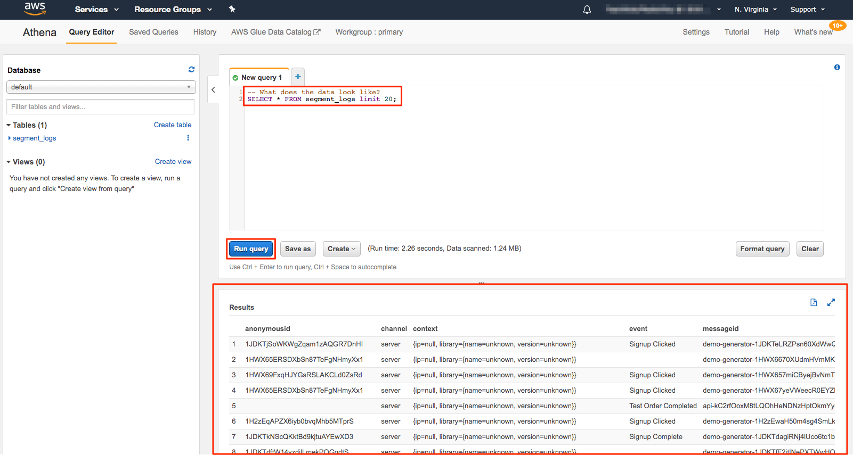The image size is (853, 455).
Task: Refresh the database list icon
Action: [x=191, y=70]
